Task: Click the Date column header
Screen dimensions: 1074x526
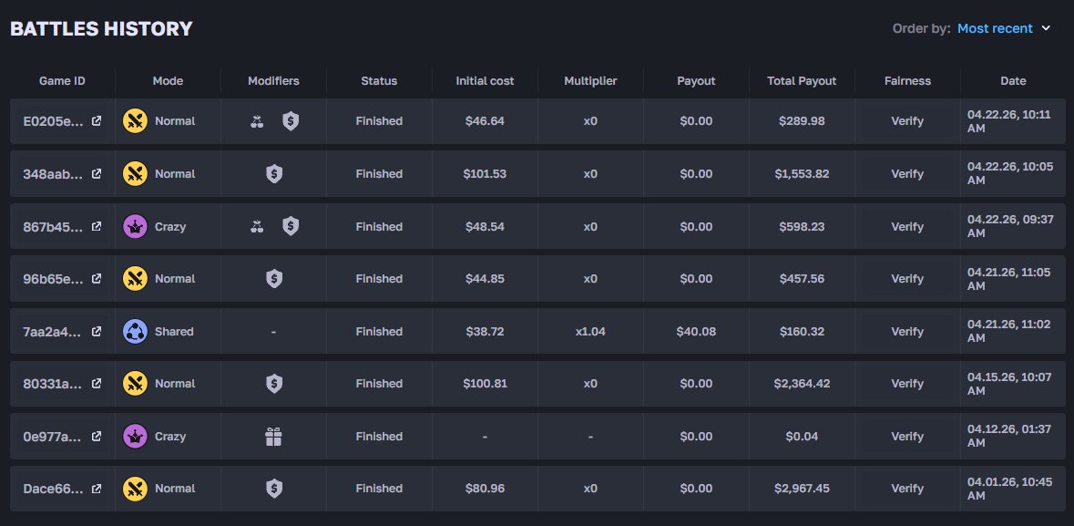Action: click(1013, 81)
